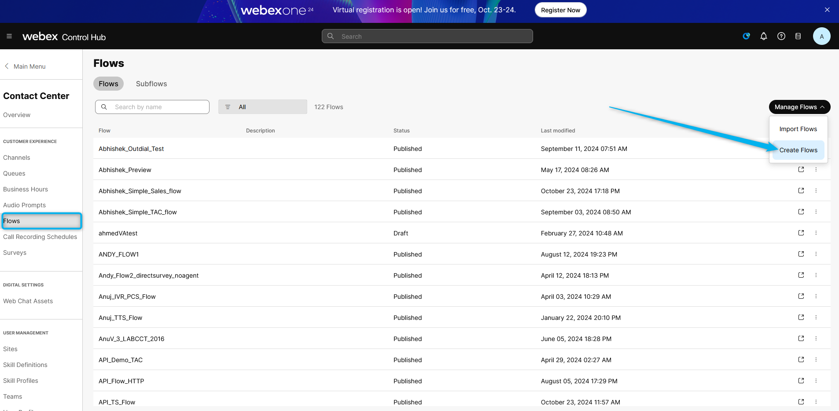Click the Abhishek_Outdial_Test flow name
The height and width of the screenshot is (411, 839).
point(131,149)
